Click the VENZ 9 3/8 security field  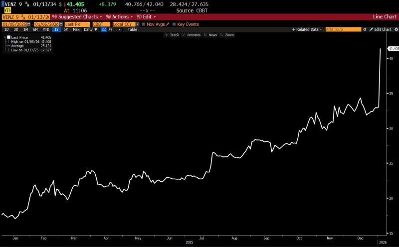[x=26, y=17]
